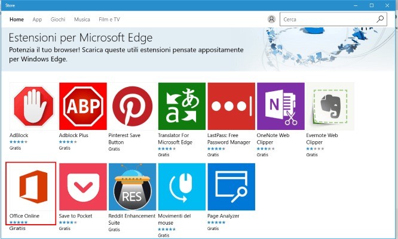This screenshot has width=398, height=239.
Task: Click the Estensioni per Microsoft Edge heading
Action: coord(81,38)
